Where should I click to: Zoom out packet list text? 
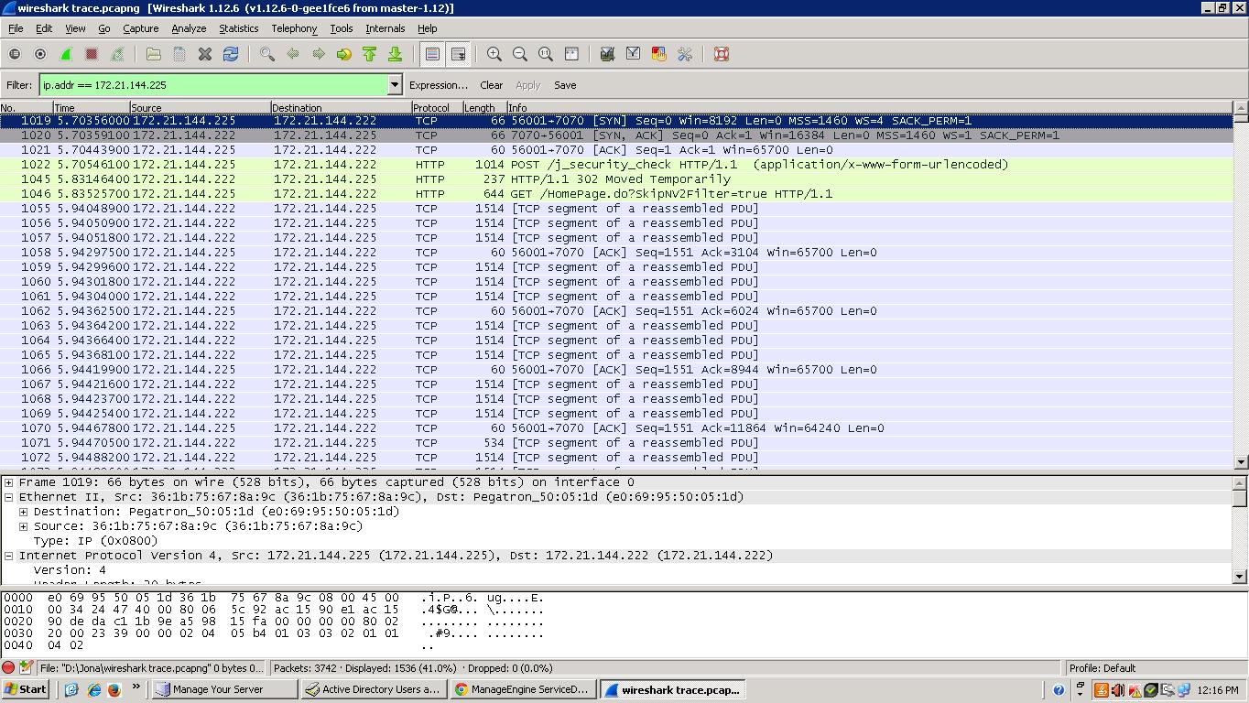pyautogui.click(x=520, y=54)
